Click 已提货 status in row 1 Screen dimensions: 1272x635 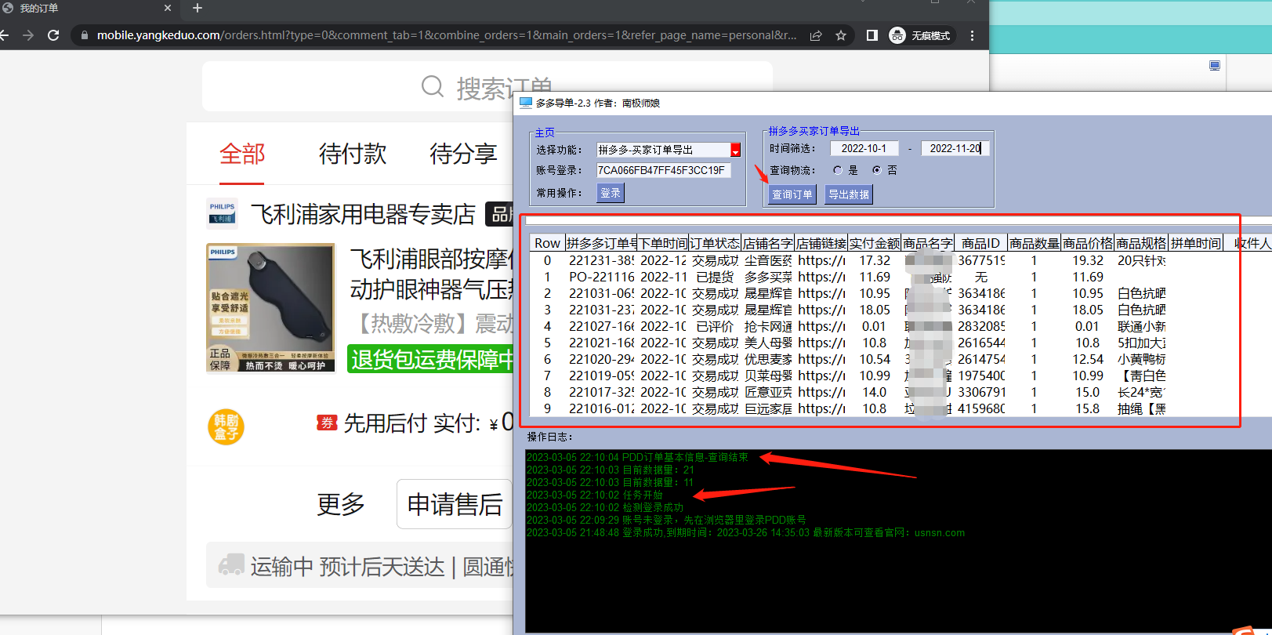715,277
